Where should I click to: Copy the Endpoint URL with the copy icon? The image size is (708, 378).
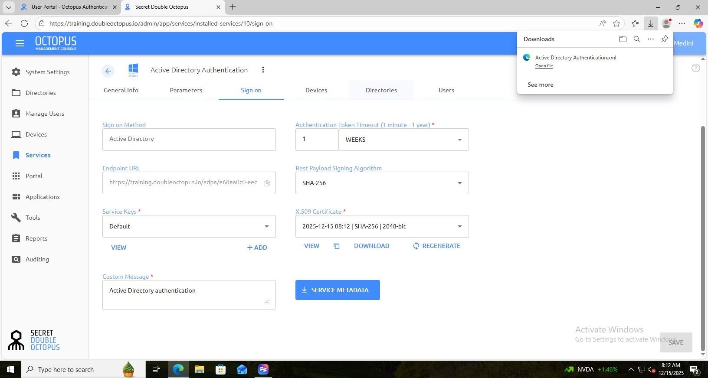tap(267, 183)
